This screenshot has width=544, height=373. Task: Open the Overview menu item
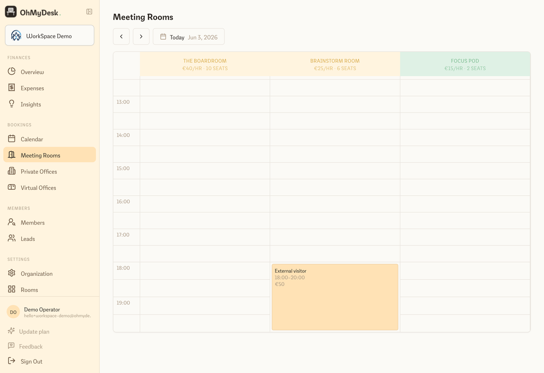click(49, 72)
